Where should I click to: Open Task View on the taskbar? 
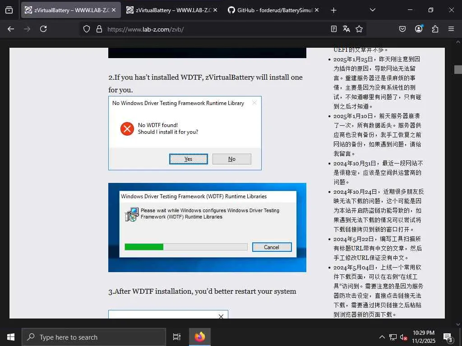click(176, 337)
